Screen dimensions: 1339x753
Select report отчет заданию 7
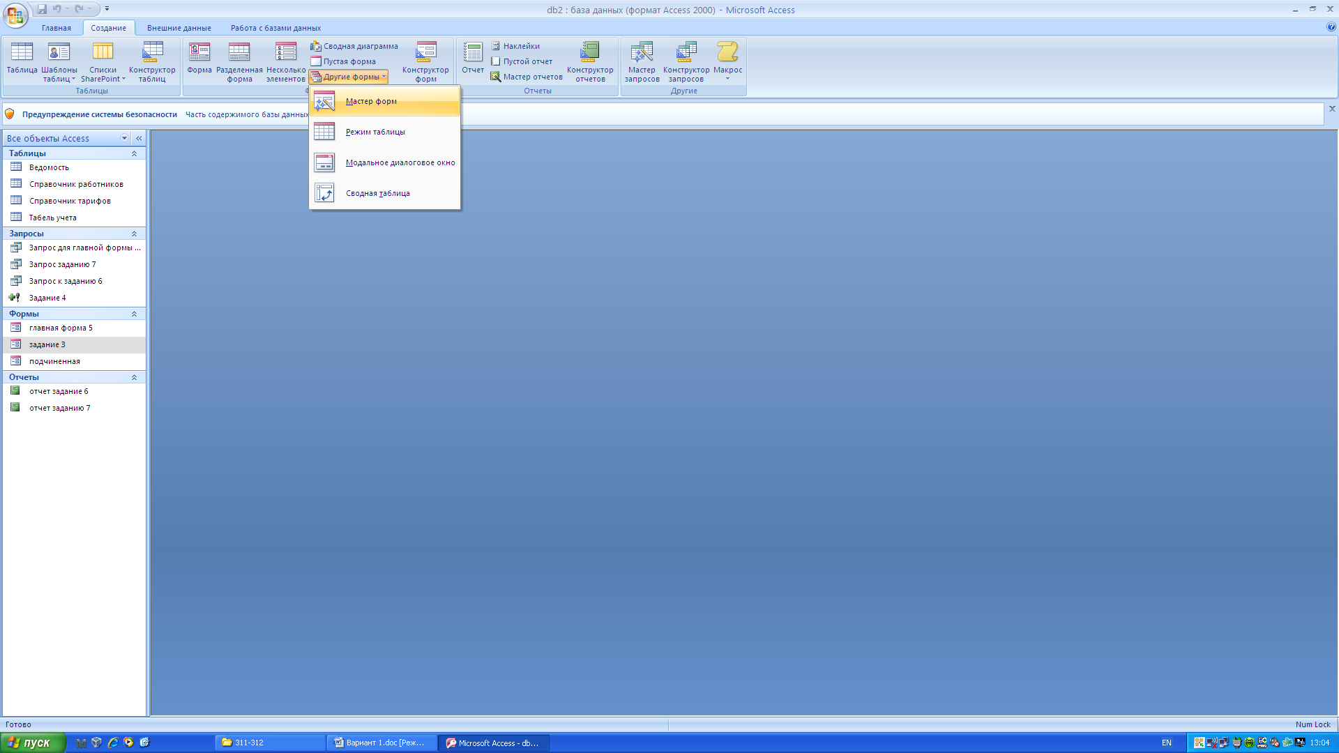74,408
